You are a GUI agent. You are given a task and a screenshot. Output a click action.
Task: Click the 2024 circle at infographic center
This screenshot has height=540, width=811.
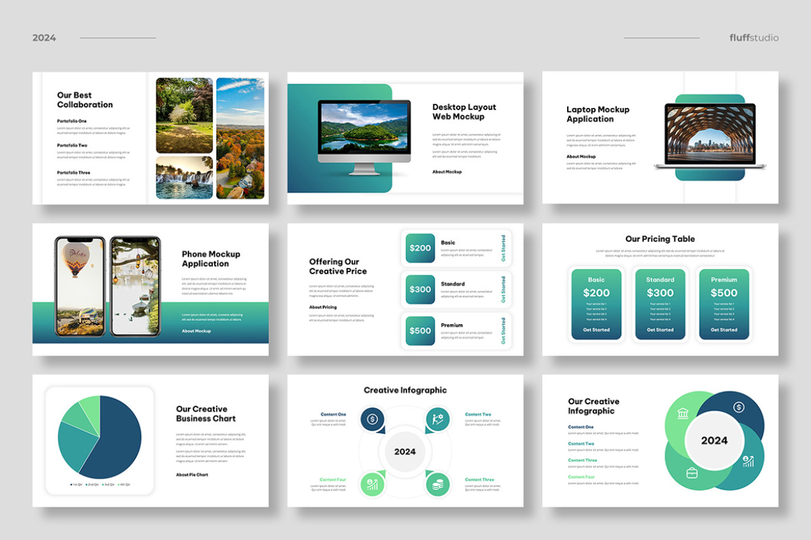point(403,452)
